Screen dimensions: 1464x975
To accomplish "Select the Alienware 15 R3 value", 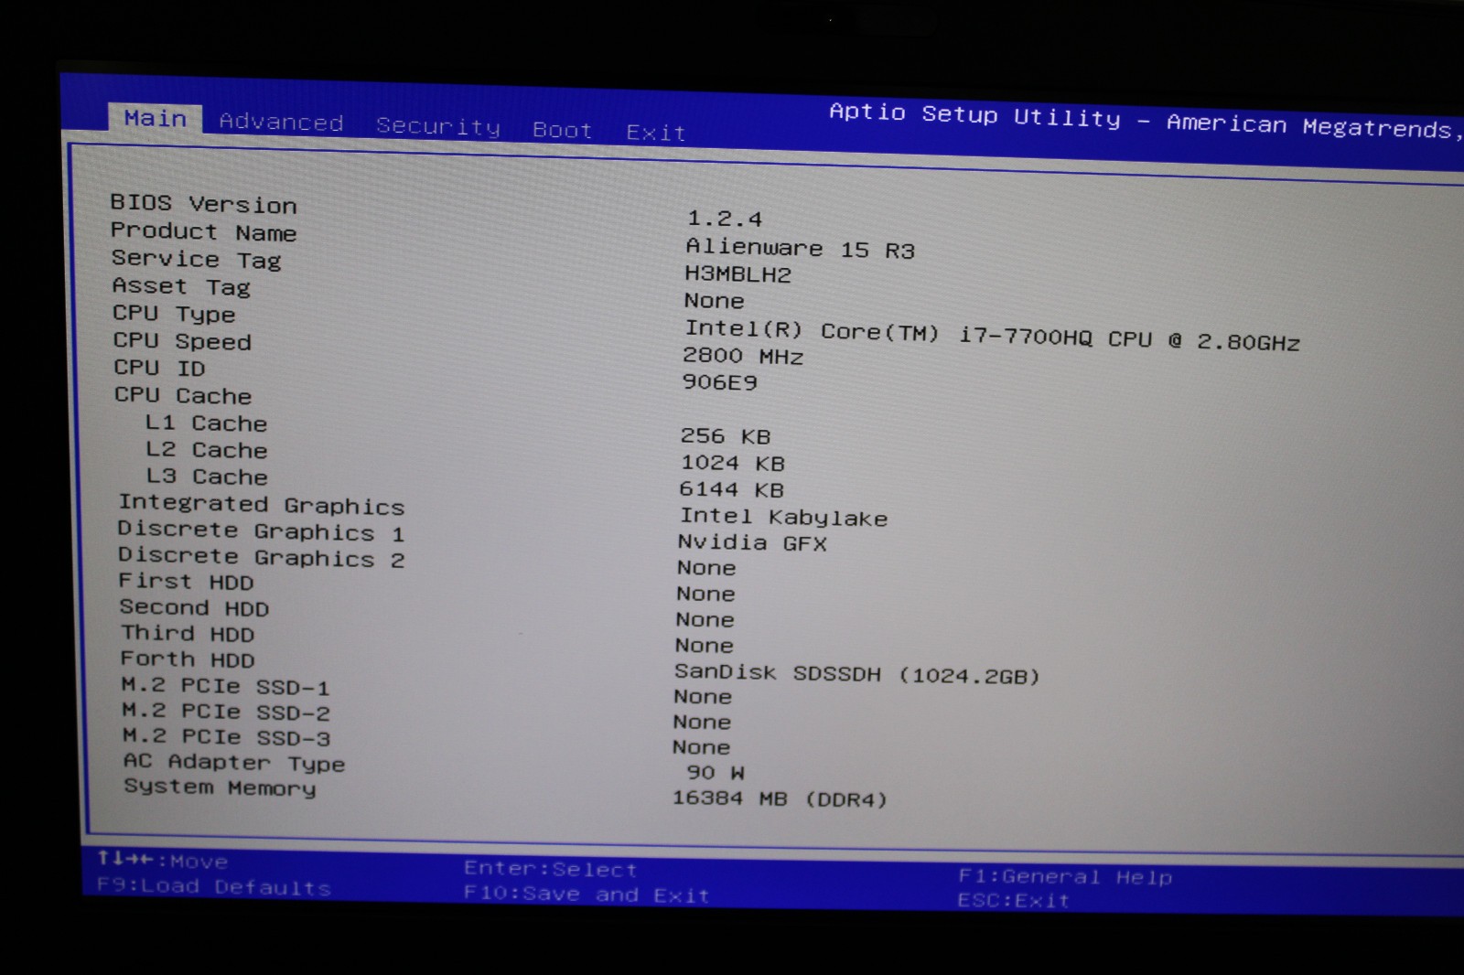I will click(800, 248).
